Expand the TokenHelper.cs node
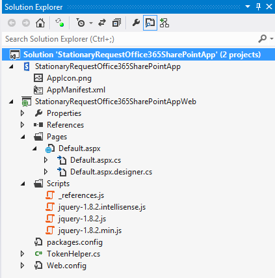Viewport: 275px width, 278px height. click(x=22, y=254)
